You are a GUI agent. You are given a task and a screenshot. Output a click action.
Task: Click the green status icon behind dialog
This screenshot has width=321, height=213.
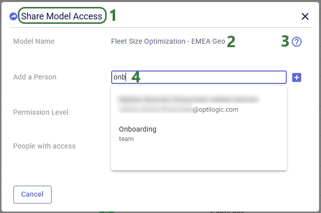tap(105, 211)
